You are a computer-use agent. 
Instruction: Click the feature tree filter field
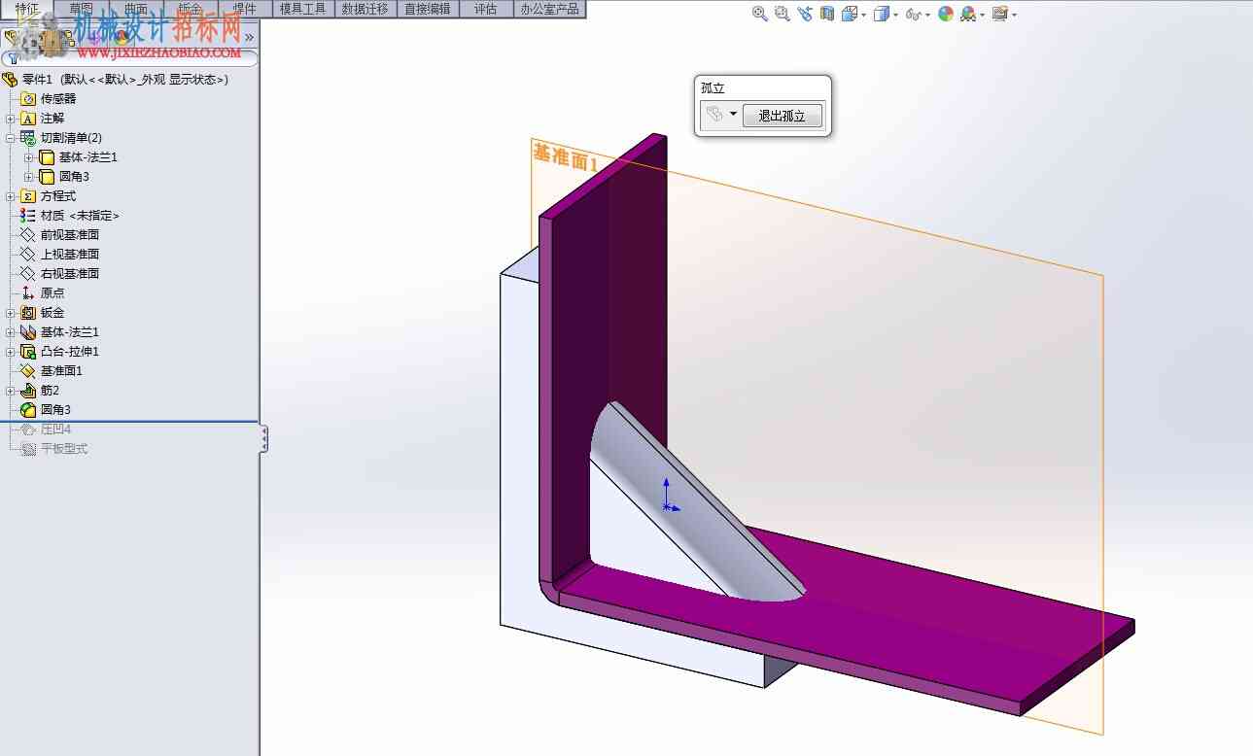click(x=130, y=58)
